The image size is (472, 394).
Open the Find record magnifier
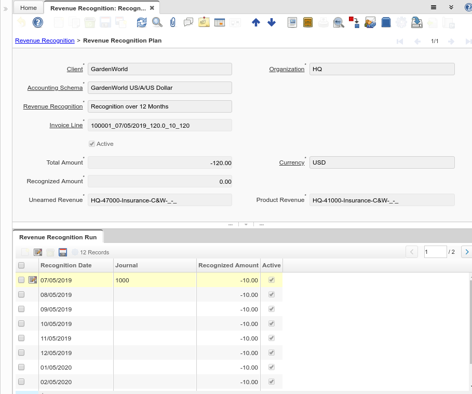(x=157, y=22)
